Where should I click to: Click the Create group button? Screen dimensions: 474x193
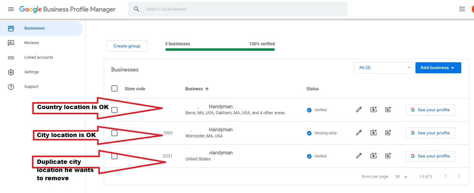click(x=127, y=46)
